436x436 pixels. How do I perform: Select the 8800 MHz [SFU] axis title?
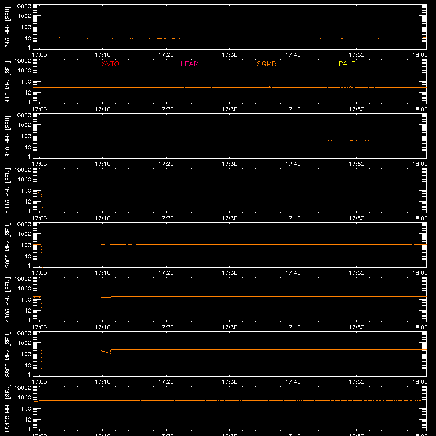[x=7, y=354]
